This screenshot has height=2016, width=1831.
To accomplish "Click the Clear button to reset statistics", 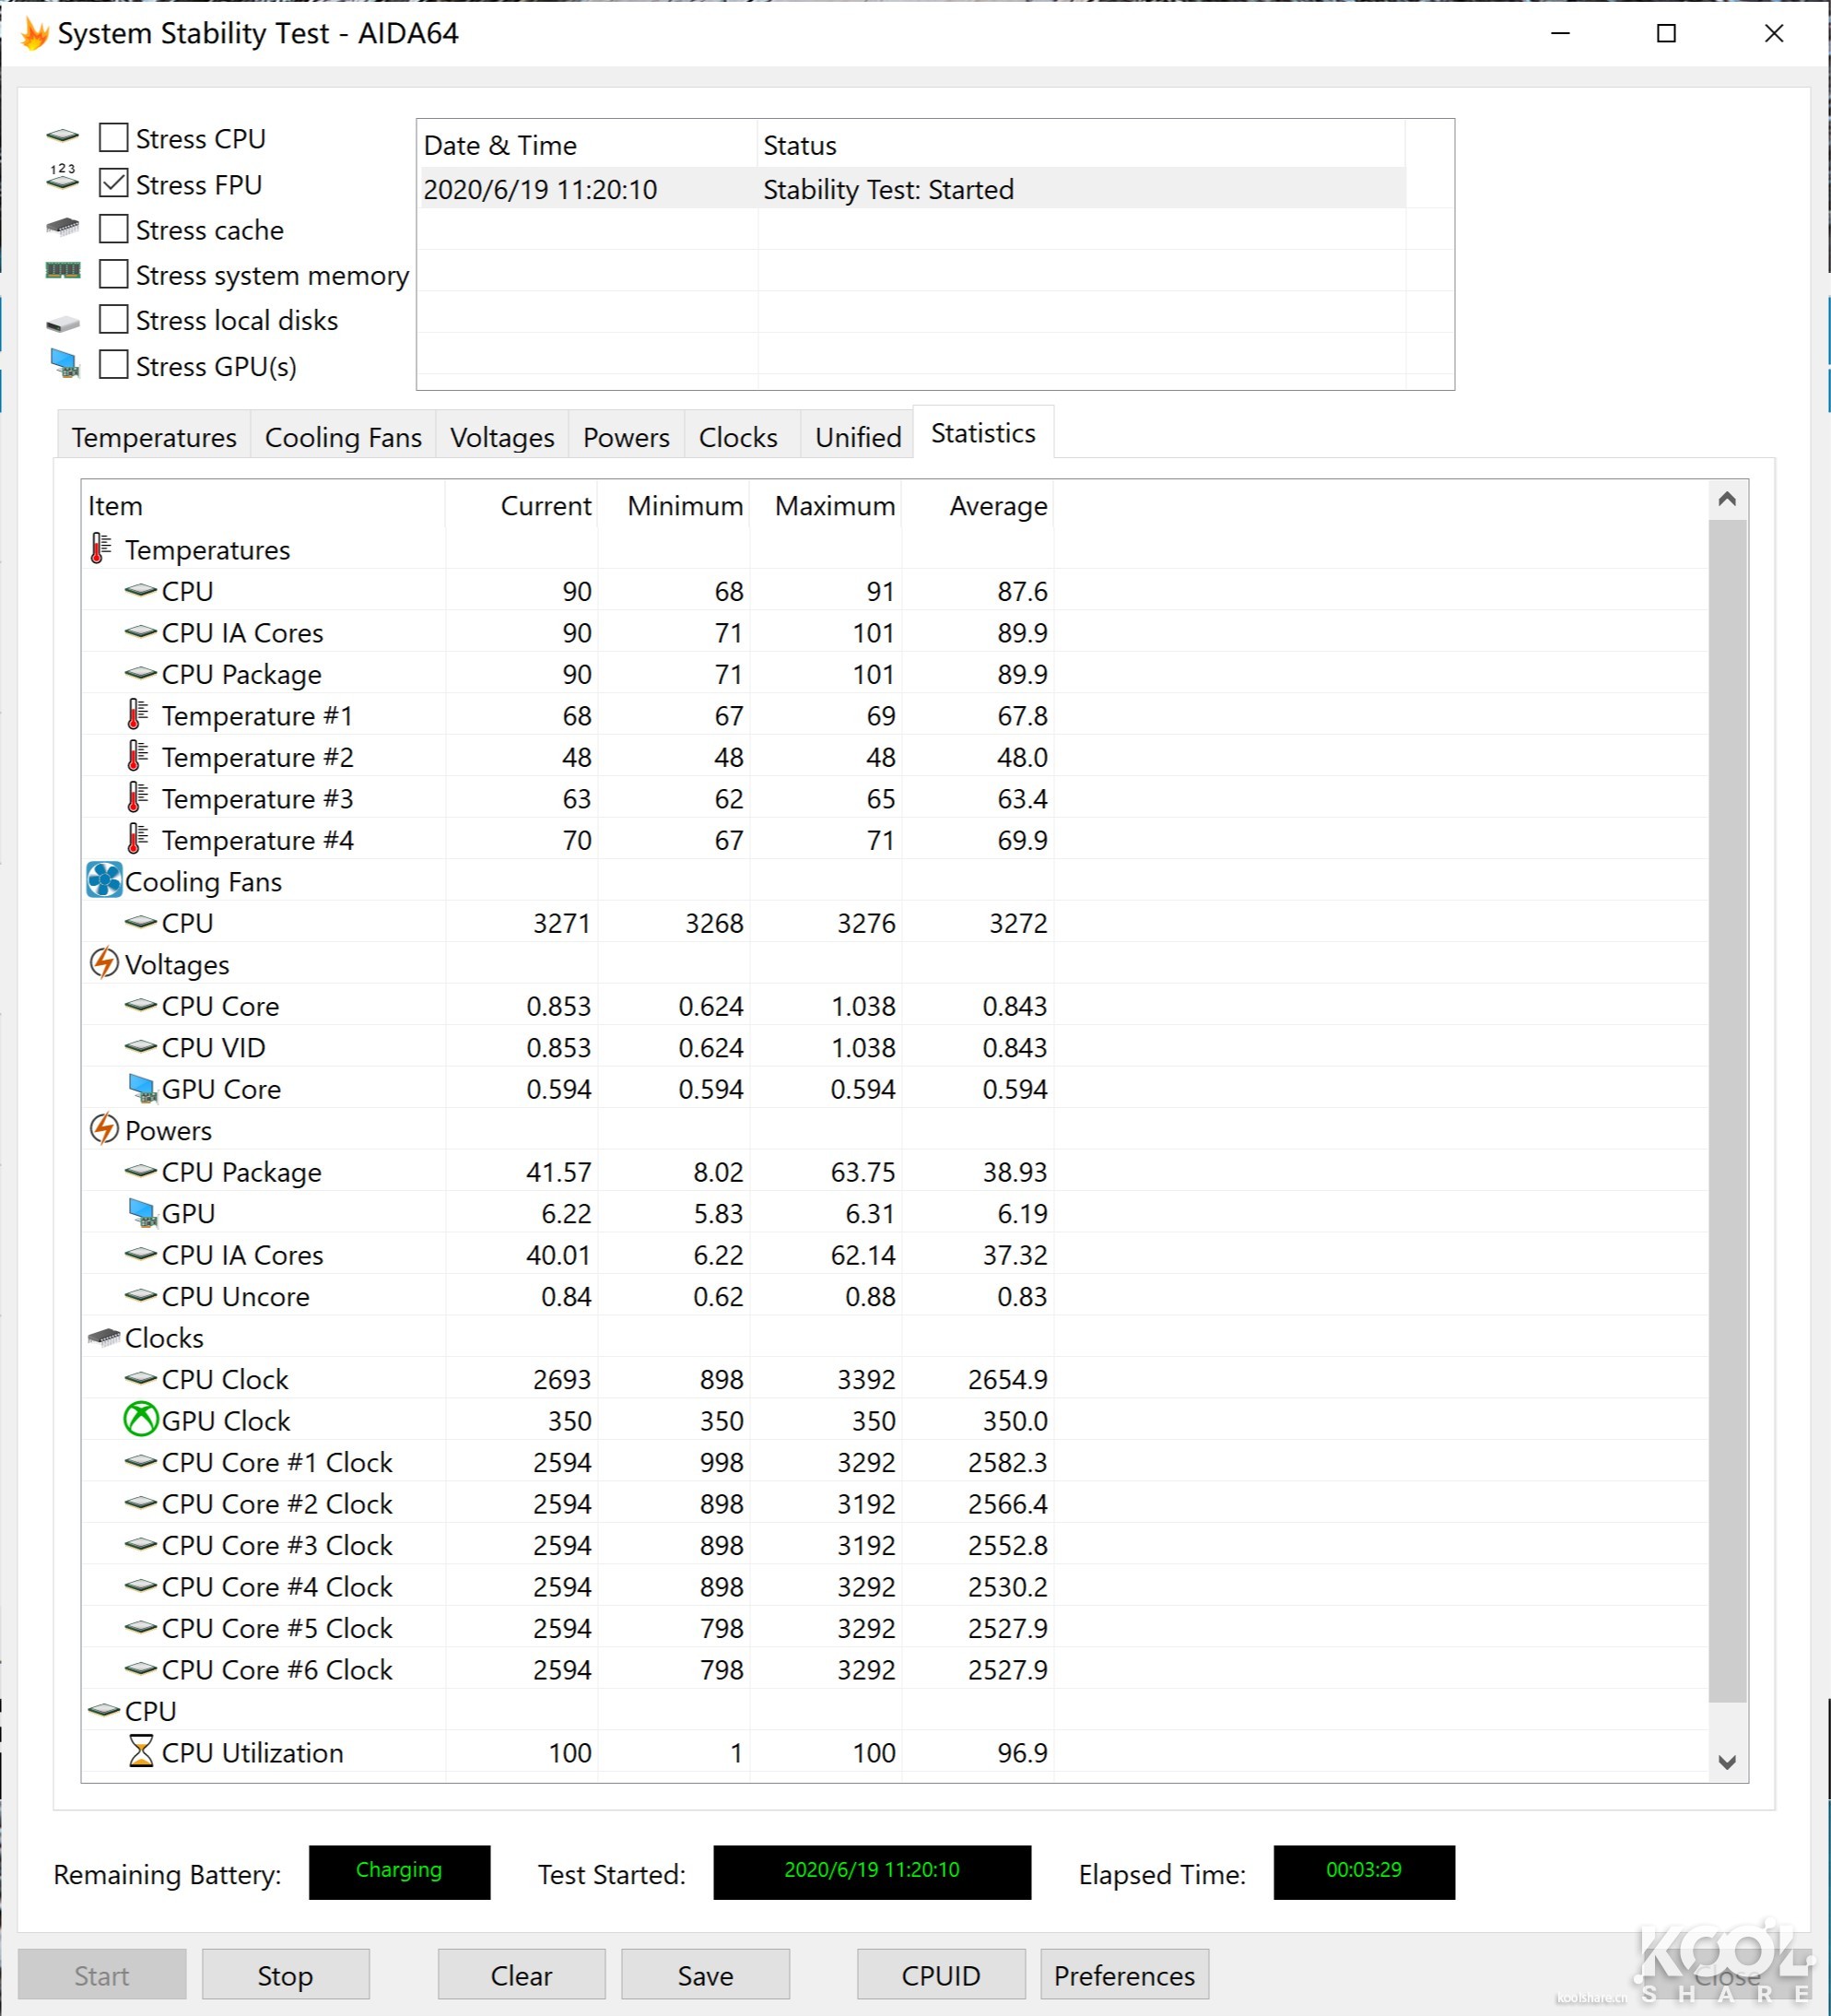I will [520, 1975].
